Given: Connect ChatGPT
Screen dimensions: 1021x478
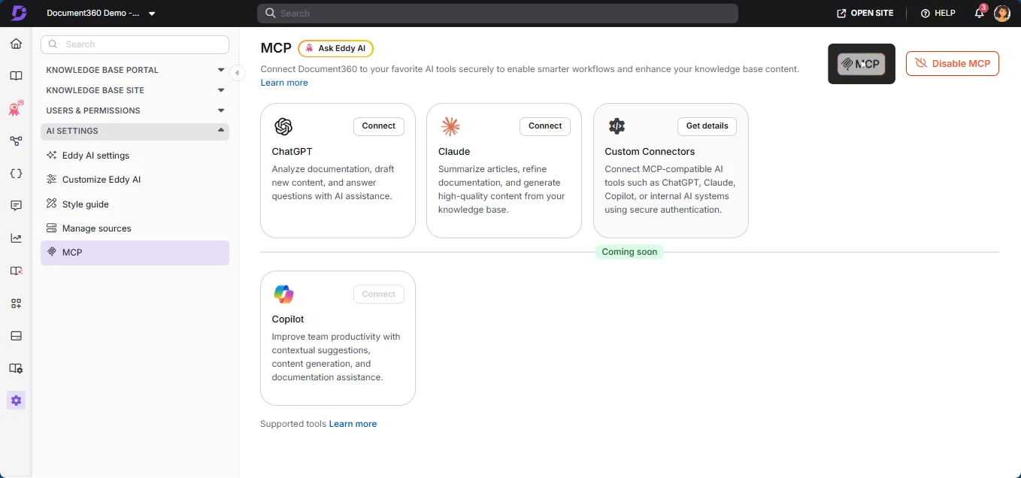Looking at the screenshot, I should tap(379, 126).
